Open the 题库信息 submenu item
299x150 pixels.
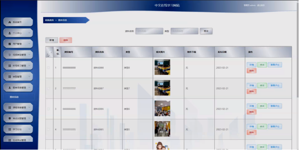coord(19,97)
